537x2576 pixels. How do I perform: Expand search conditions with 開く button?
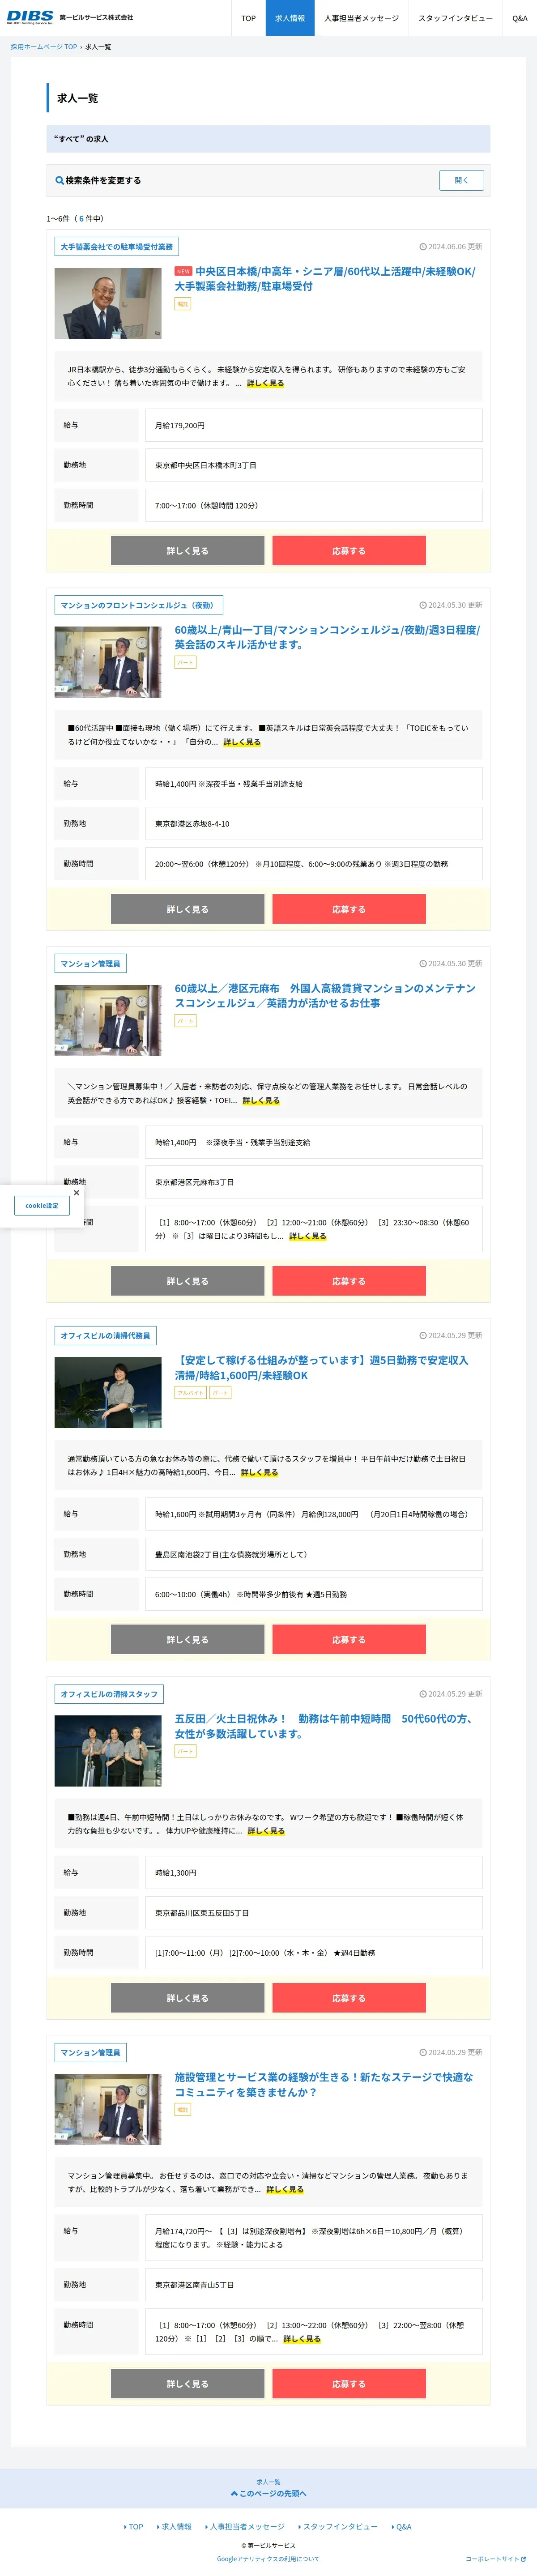click(x=461, y=180)
